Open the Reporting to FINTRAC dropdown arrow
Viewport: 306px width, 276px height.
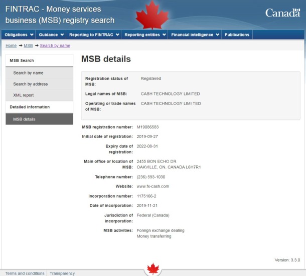tap(117, 35)
